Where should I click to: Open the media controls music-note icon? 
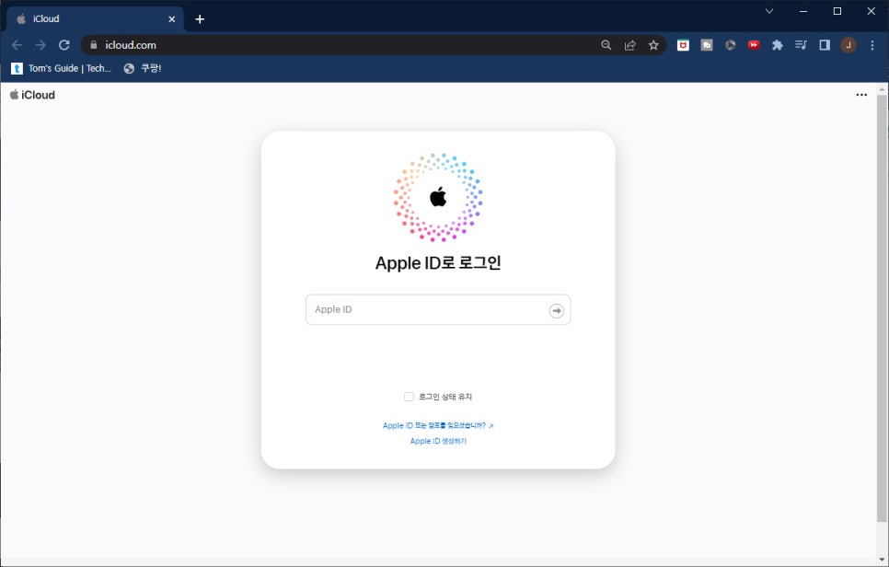click(801, 45)
